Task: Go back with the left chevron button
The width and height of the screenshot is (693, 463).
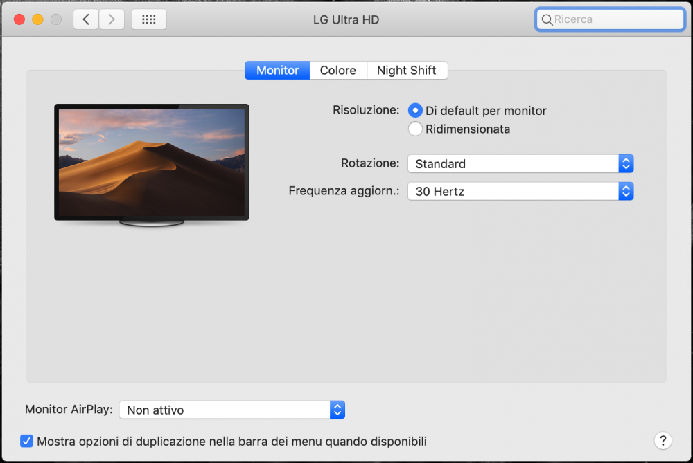Action: 86,19
